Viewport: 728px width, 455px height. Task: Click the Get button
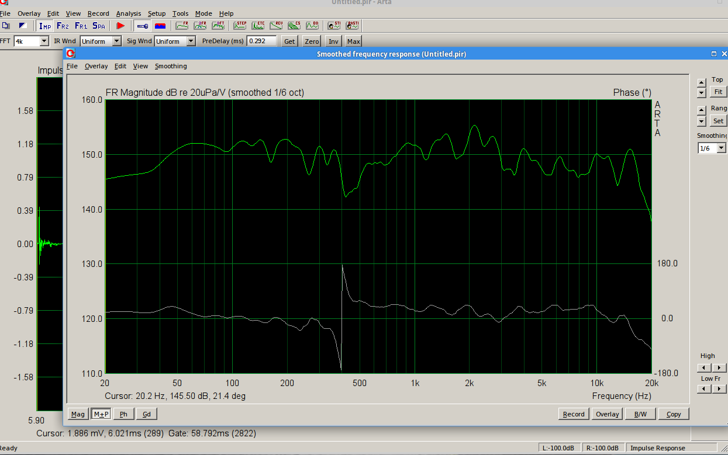289,41
